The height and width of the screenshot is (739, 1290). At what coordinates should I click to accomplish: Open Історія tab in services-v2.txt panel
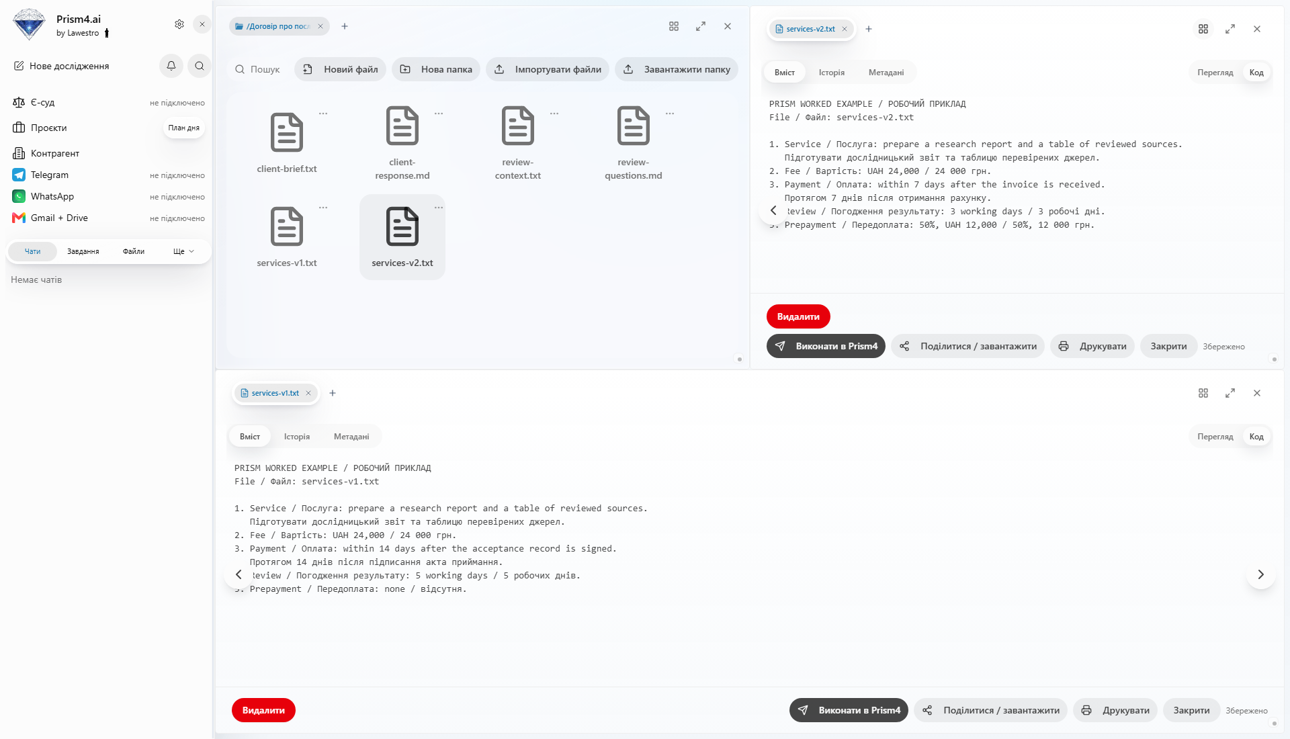(x=831, y=73)
